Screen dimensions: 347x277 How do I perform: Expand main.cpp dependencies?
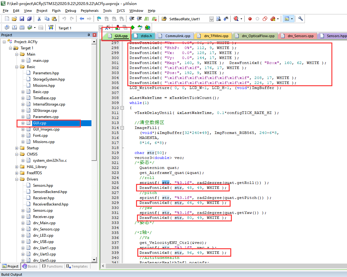pyautogui.click(x=23, y=61)
